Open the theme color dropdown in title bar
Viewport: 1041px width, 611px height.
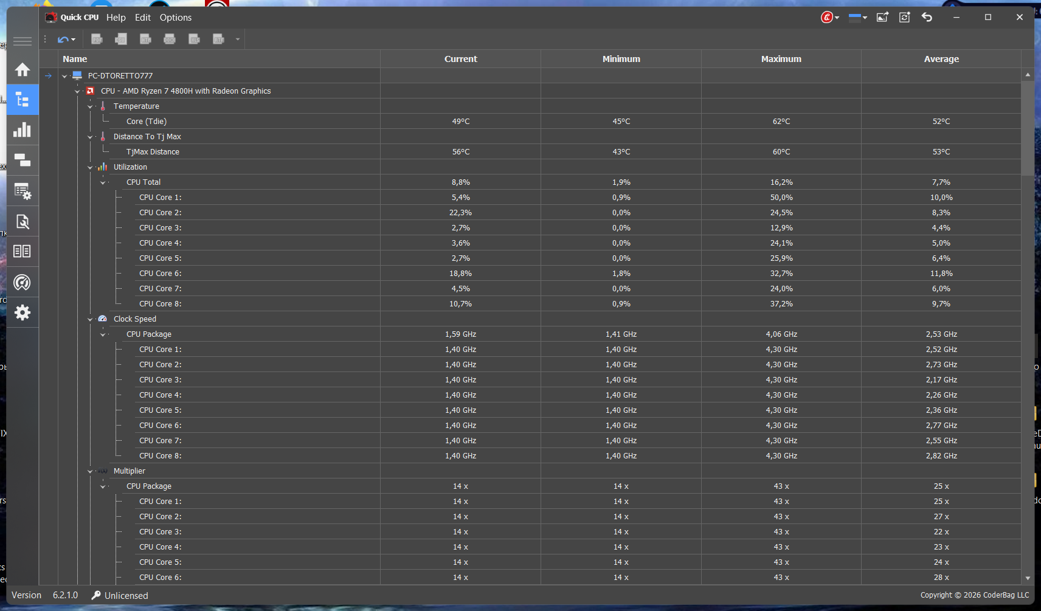[x=857, y=18]
